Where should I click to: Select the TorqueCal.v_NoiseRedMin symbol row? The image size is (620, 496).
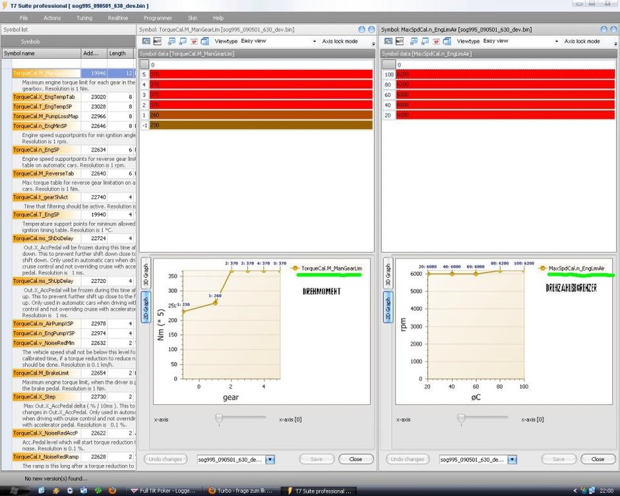click(73, 343)
